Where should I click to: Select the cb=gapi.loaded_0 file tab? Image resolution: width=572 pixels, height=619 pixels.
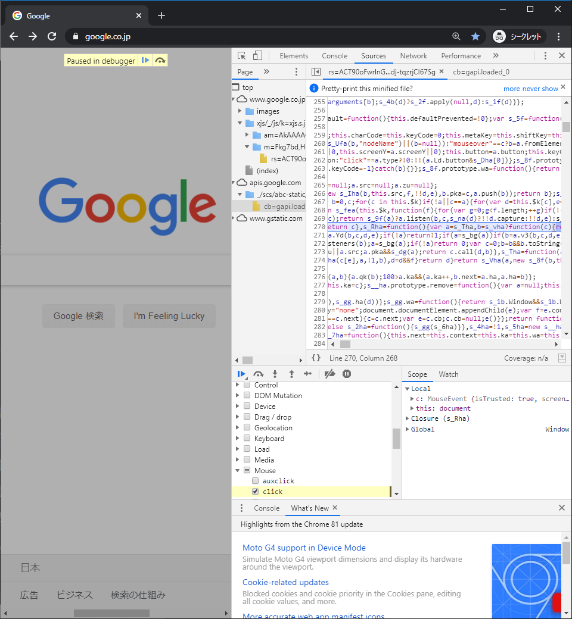tap(481, 72)
